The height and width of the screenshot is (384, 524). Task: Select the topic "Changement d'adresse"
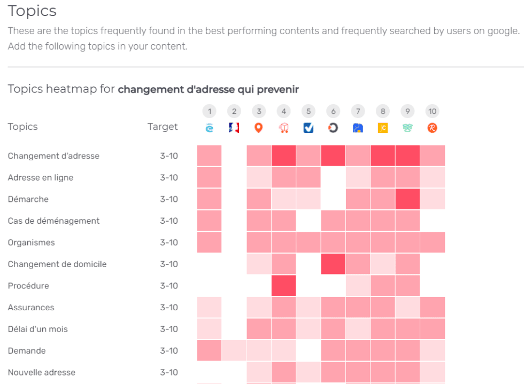53,155
